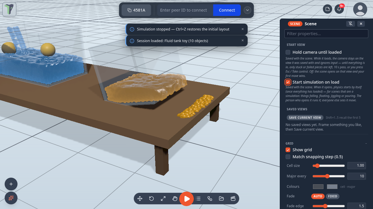Click the SAVED VIEWS section heading
Screen dimensions: 373x209
(297, 109)
